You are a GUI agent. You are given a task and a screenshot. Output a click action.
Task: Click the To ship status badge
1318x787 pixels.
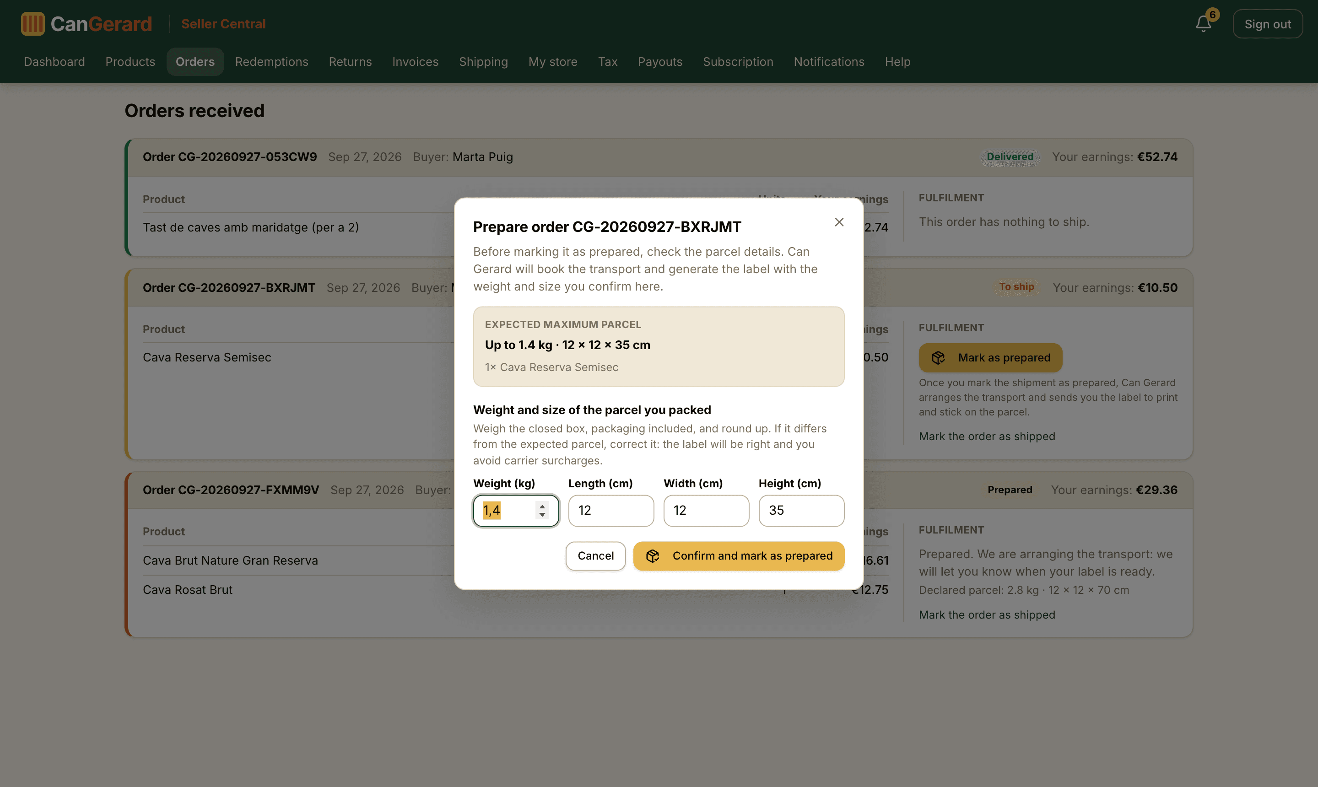tap(1016, 287)
